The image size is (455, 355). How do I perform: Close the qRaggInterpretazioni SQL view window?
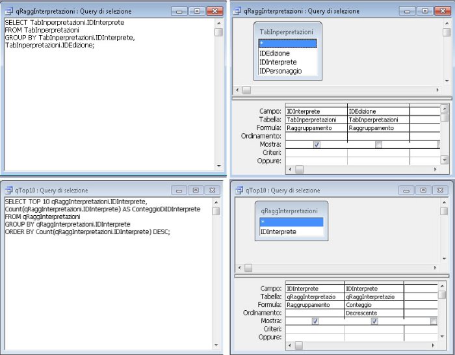tap(214, 11)
